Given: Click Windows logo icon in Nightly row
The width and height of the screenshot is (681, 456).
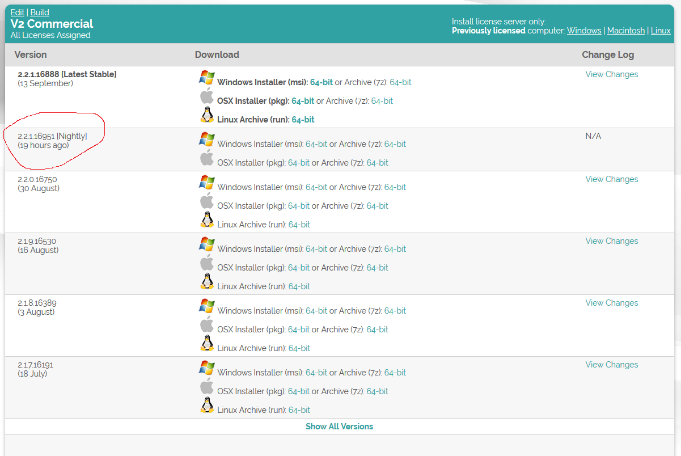Looking at the screenshot, I should point(207,140).
